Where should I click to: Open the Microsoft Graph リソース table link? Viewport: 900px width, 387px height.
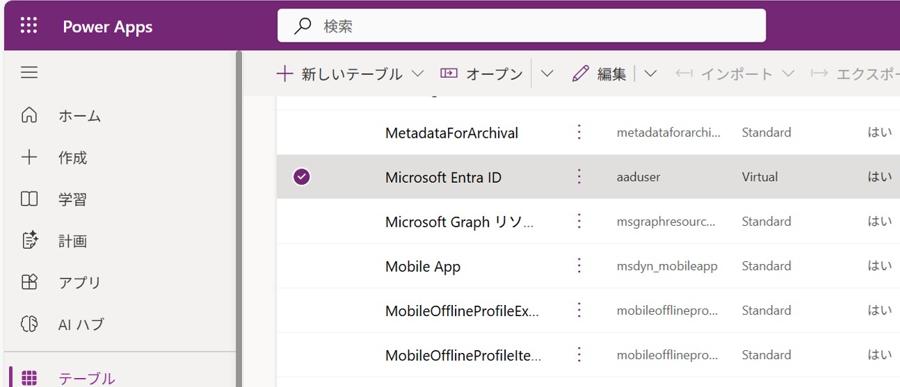click(x=459, y=222)
